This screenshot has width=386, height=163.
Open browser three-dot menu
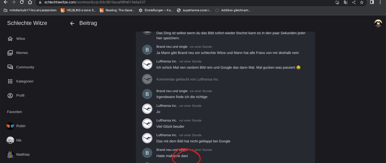(x=380, y=2)
